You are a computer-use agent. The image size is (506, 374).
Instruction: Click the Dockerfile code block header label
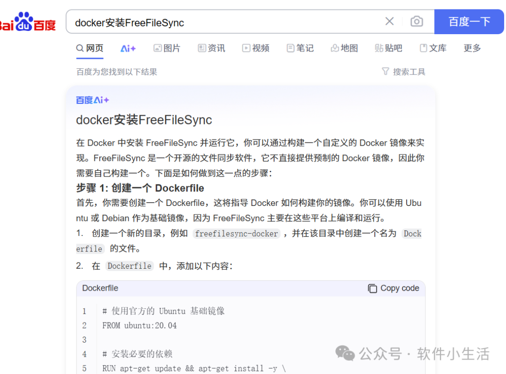click(x=100, y=288)
